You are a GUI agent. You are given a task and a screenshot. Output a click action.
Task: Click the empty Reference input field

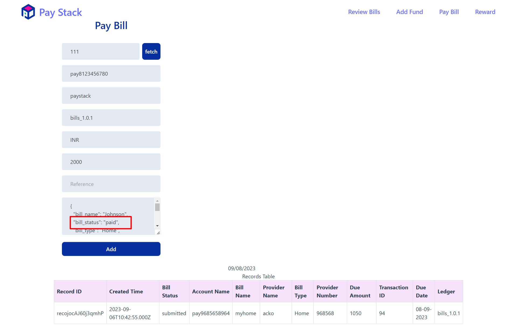coord(111,184)
